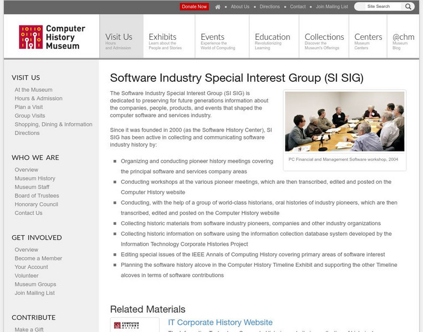Image resolution: width=423 pixels, height=332 pixels.
Task: Open Museum Groups sidebar link
Action: point(35,284)
